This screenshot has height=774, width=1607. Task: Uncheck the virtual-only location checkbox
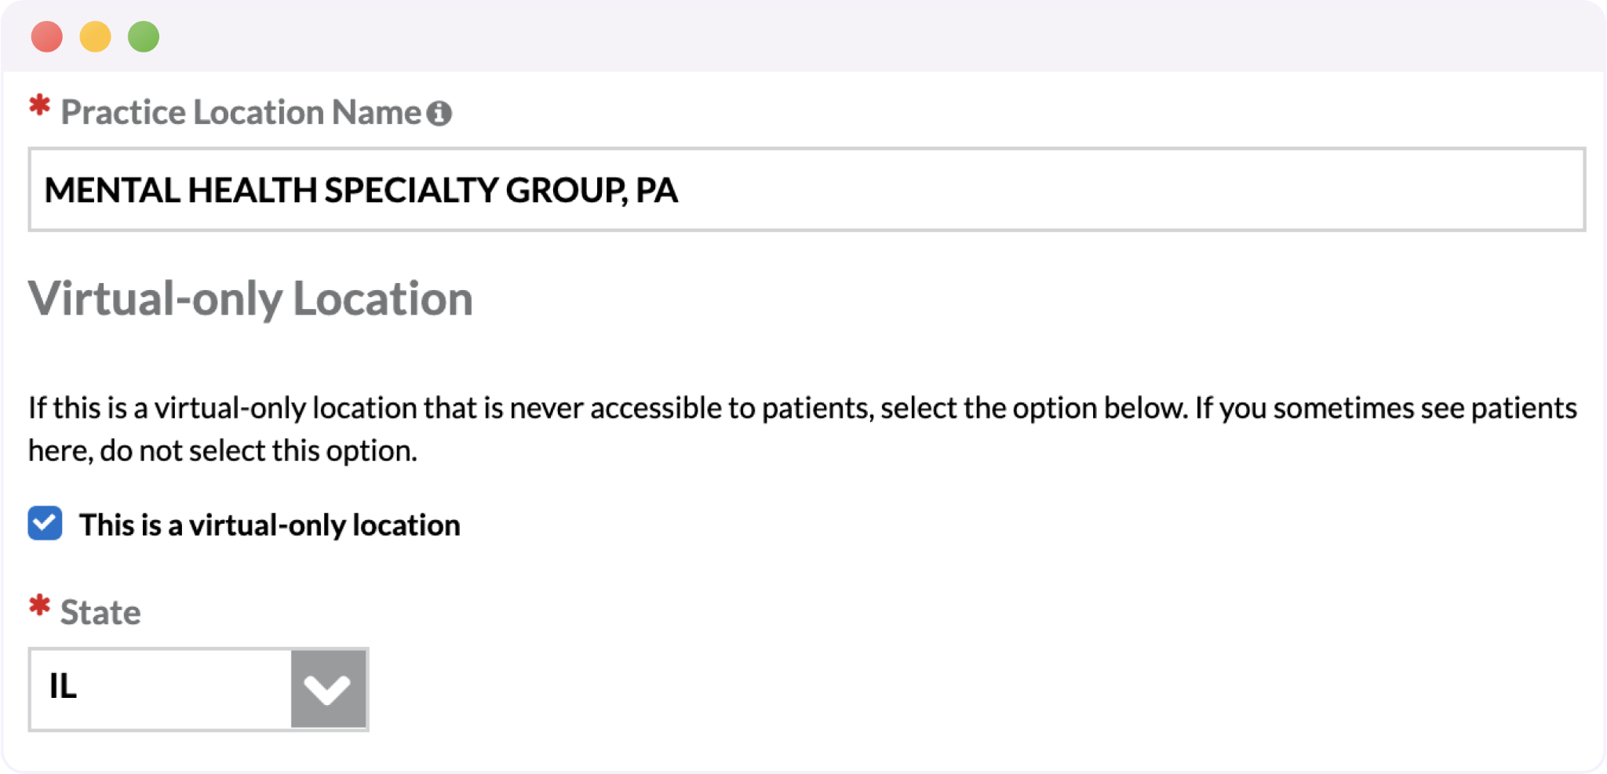coord(46,523)
